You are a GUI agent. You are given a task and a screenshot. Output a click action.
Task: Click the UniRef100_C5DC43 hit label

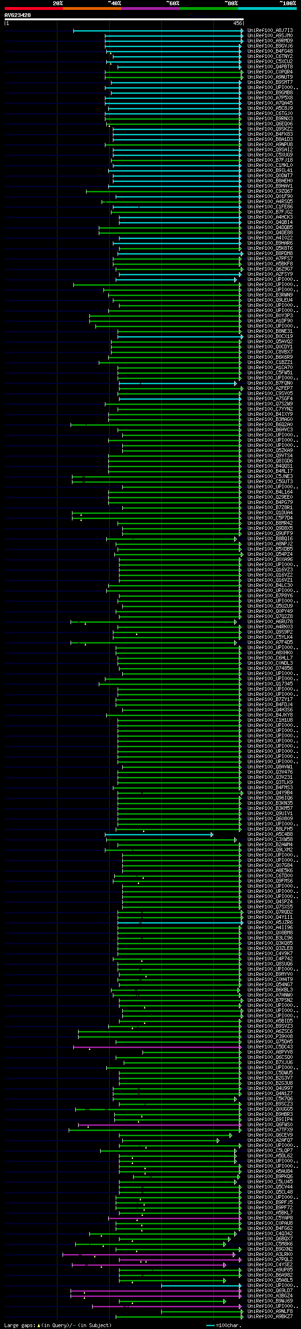coord(270,1047)
